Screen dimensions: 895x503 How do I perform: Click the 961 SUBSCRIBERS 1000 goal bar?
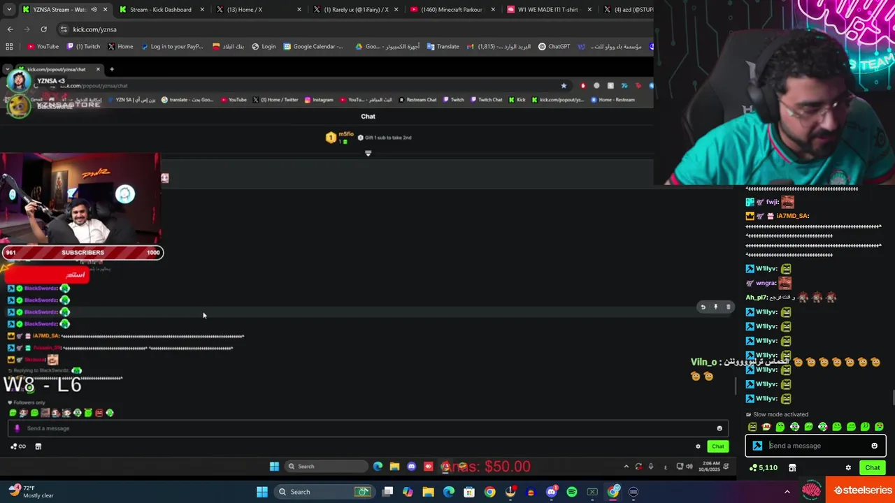83,252
